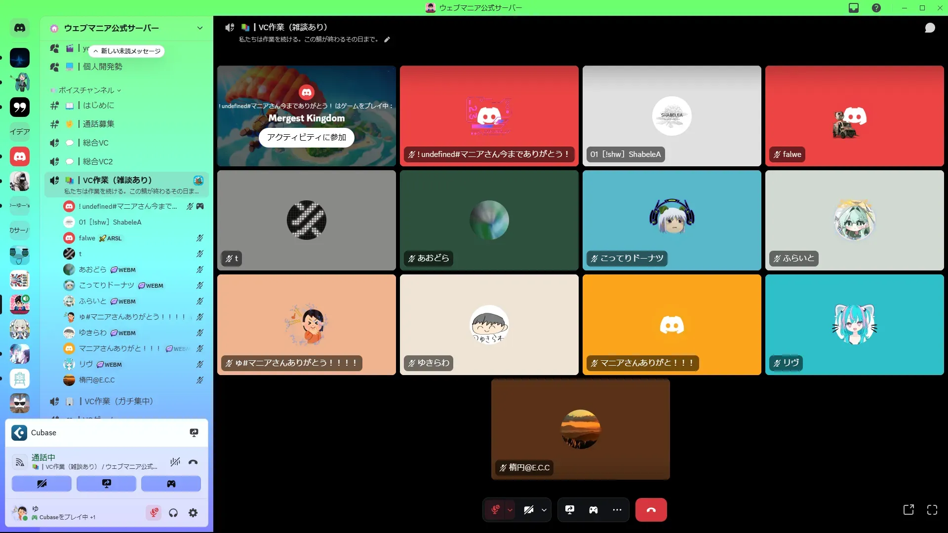Expand the camera options arrow

click(x=544, y=510)
